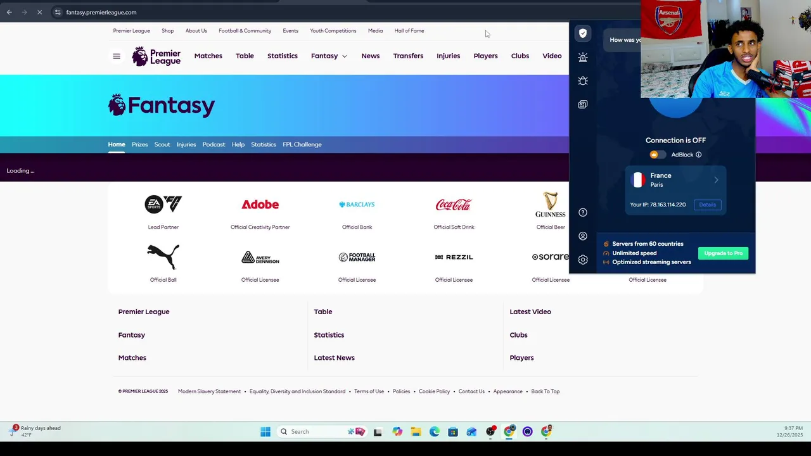Click the Latest News footer link
The width and height of the screenshot is (811, 456).
334,358
